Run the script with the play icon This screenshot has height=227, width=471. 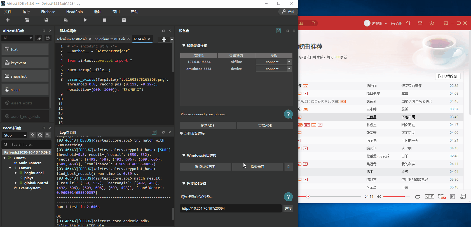85,20
